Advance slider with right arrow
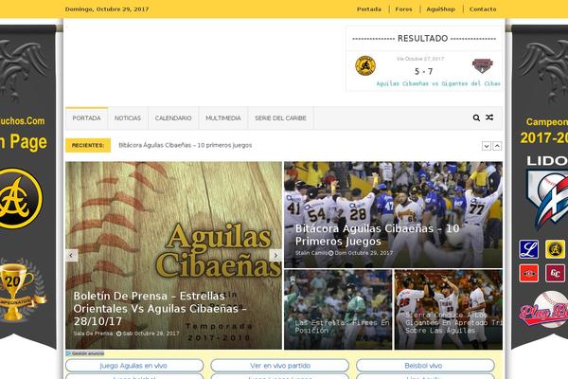The height and width of the screenshot is (379, 568). (x=275, y=255)
